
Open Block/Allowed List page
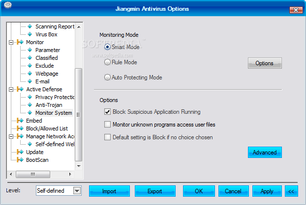click(47, 128)
